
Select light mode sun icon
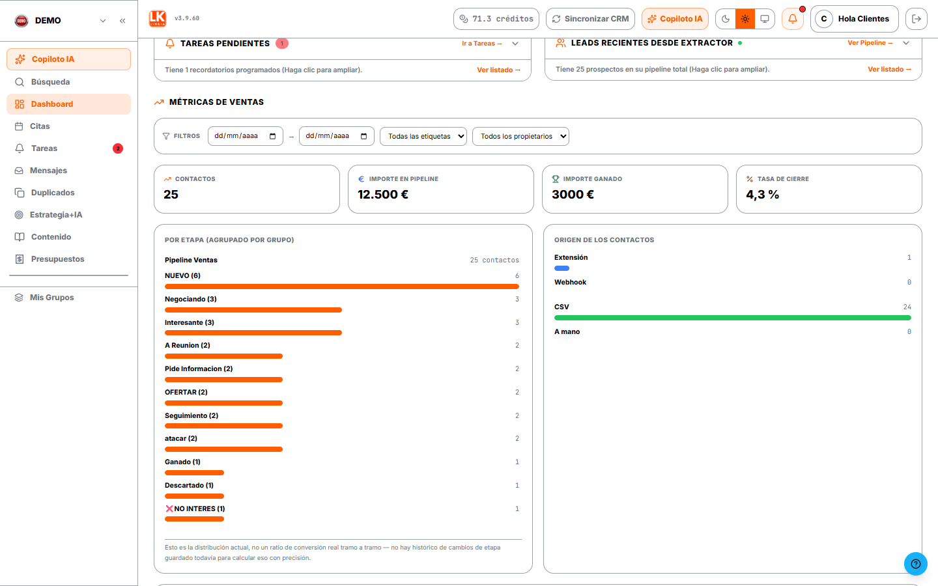[745, 19]
